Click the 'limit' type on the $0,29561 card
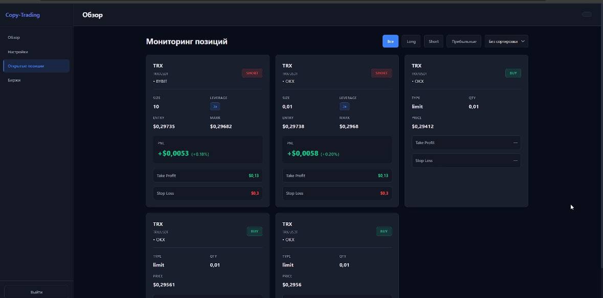Image resolution: width=603 pixels, height=298 pixels. point(159,265)
